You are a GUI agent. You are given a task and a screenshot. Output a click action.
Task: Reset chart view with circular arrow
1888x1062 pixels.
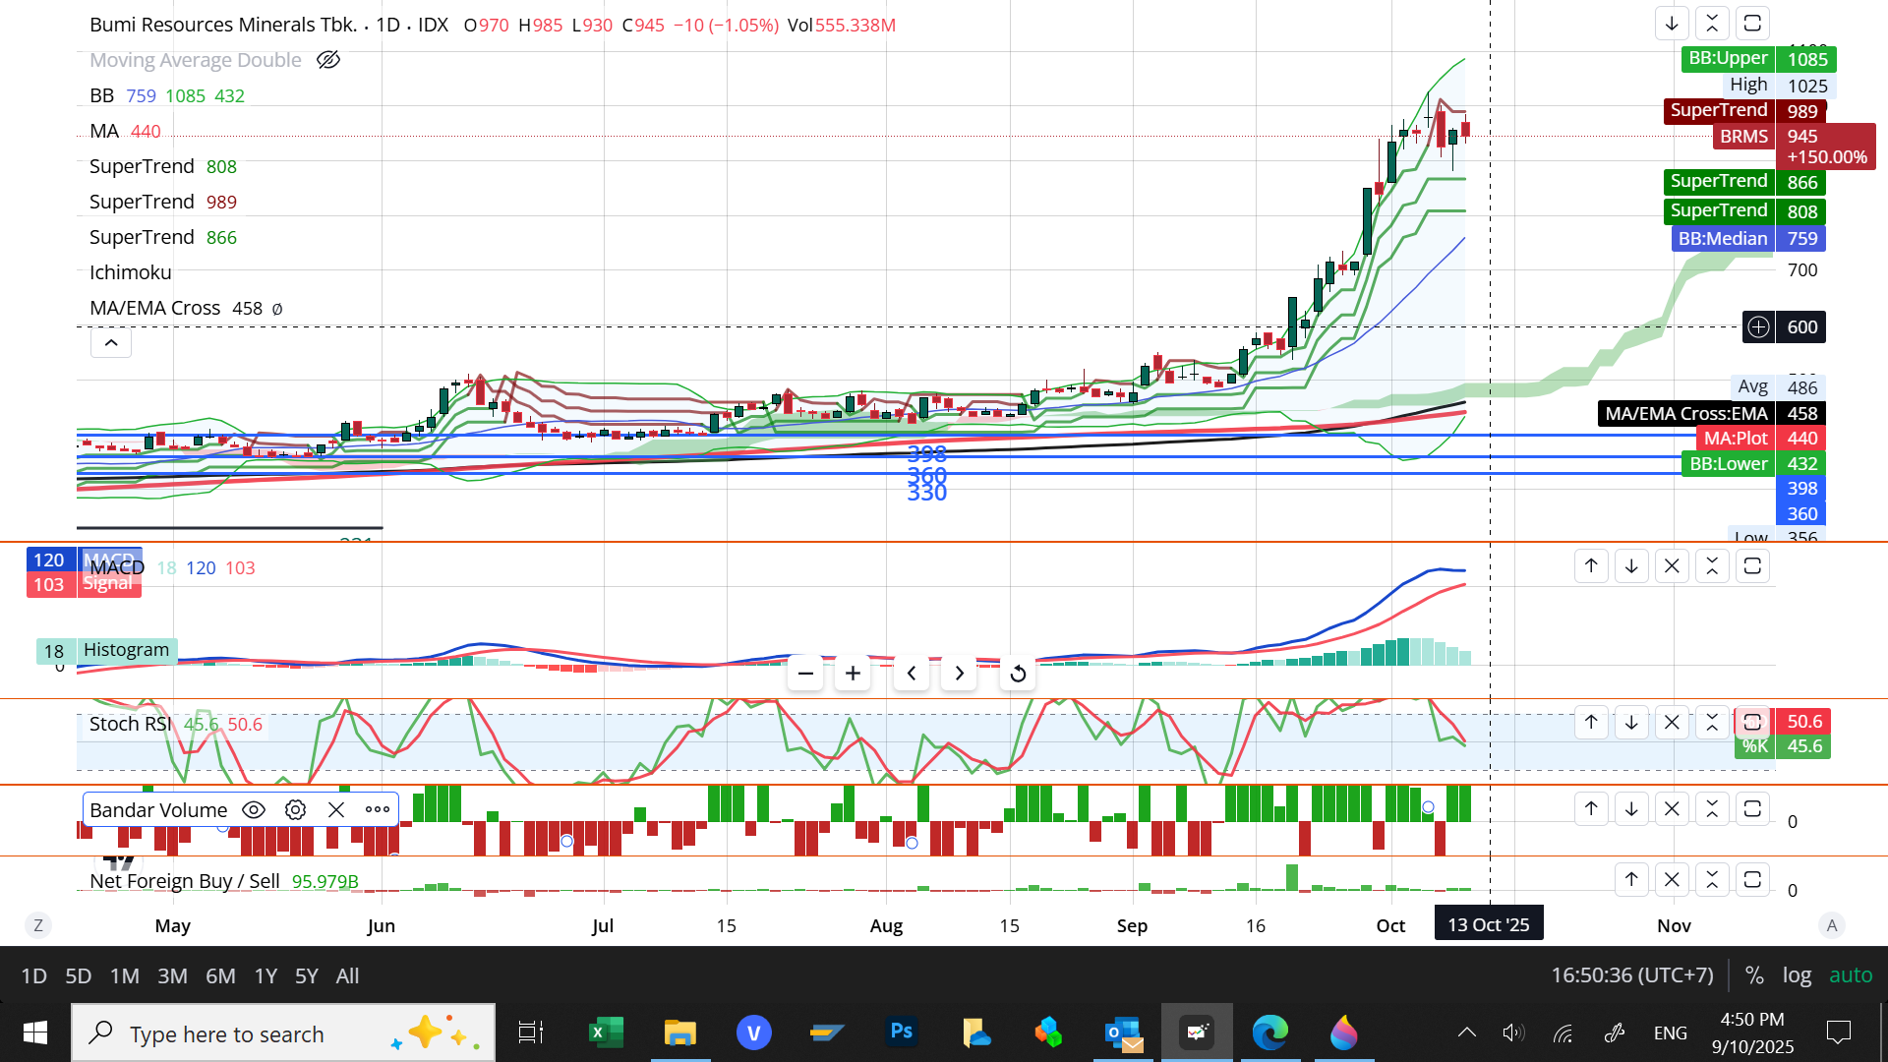click(1018, 674)
